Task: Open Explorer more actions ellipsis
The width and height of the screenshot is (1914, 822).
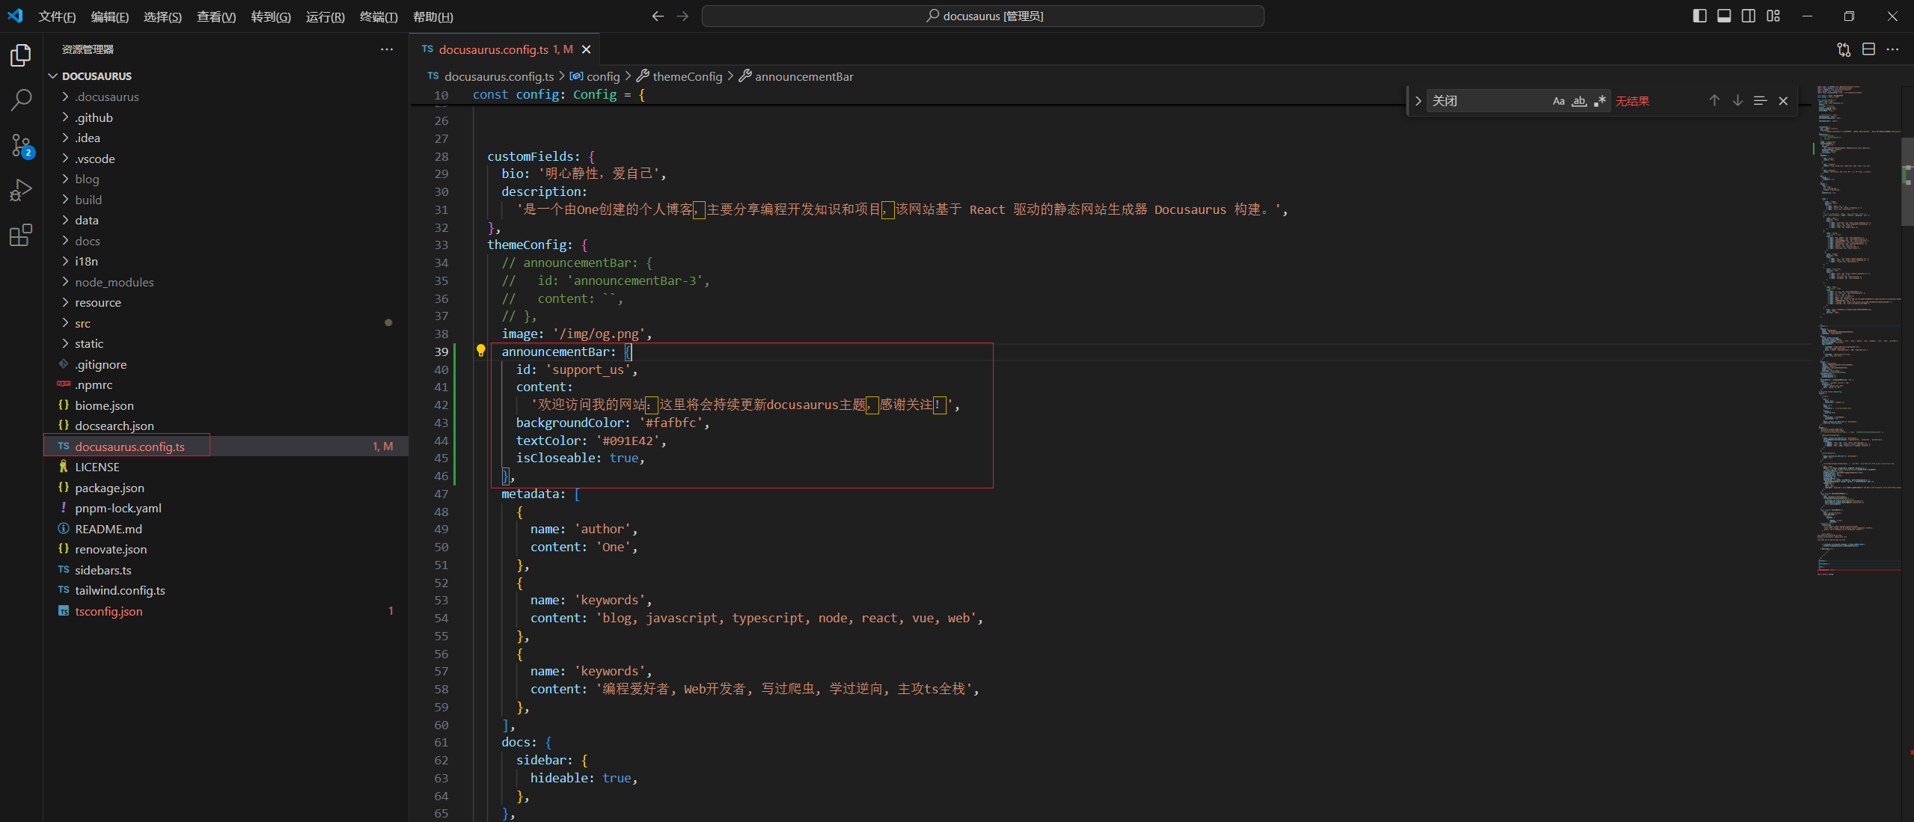Action: click(386, 49)
